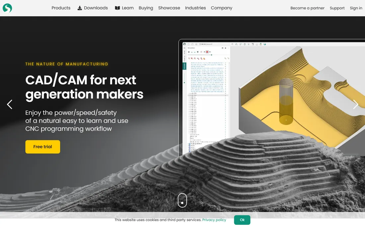Open the Privacy policy link
This screenshot has width=365, height=228.
tap(214, 220)
